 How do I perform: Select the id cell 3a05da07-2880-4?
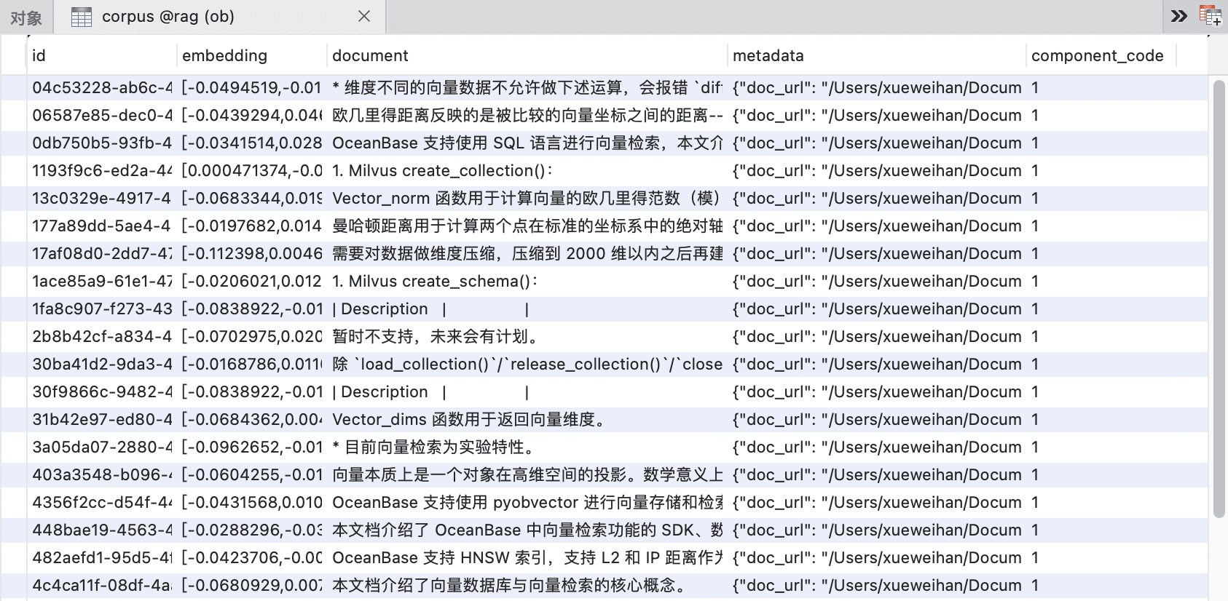click(x=102, y=447)
